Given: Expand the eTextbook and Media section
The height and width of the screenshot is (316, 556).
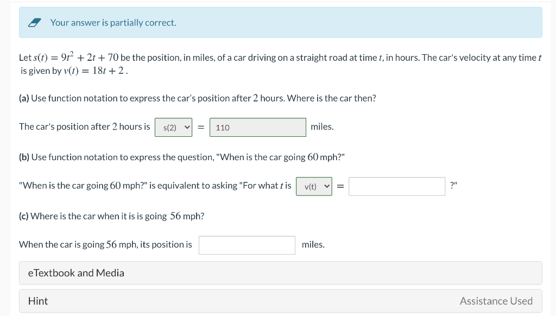Looking at the screenshot, I should 280,273.
